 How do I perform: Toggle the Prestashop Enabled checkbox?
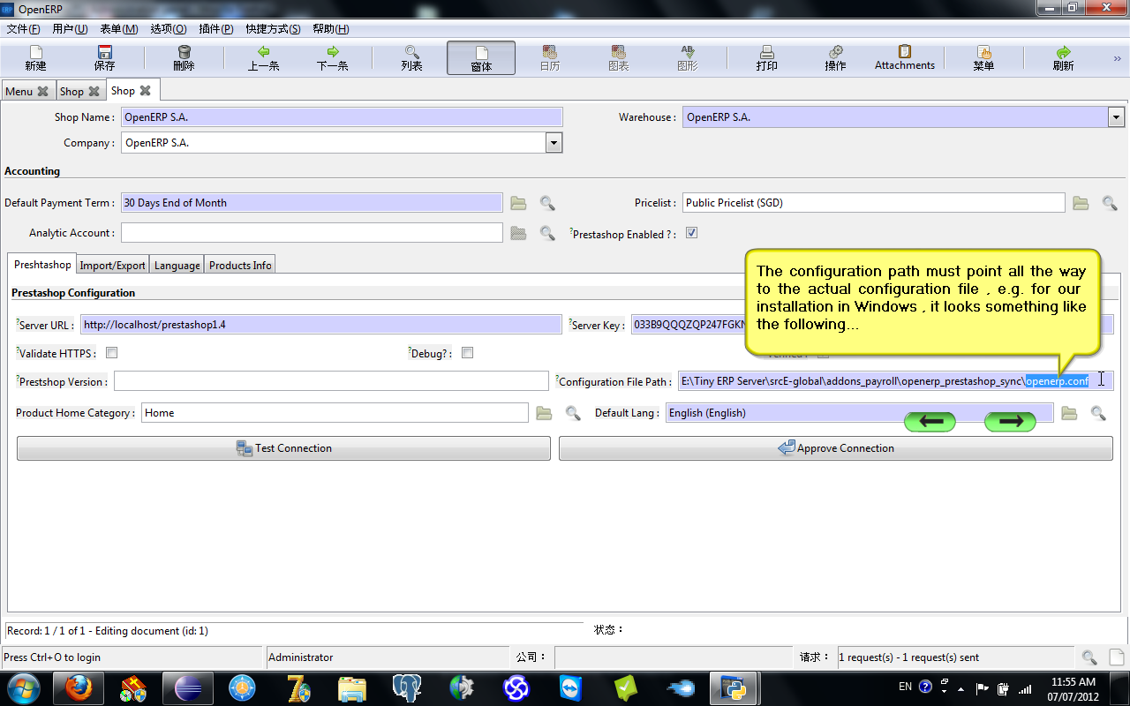[x=692, y=233]
